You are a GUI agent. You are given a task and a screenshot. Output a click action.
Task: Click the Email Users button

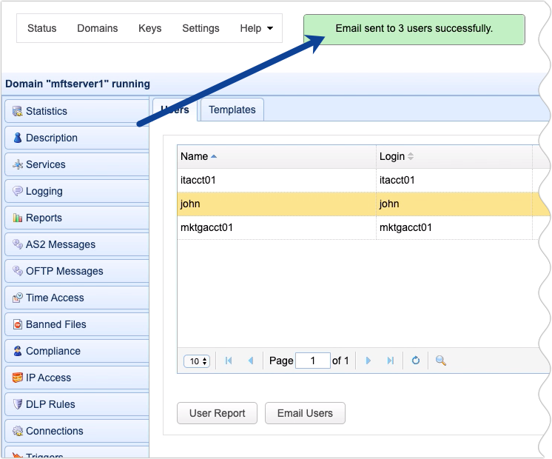305,413
